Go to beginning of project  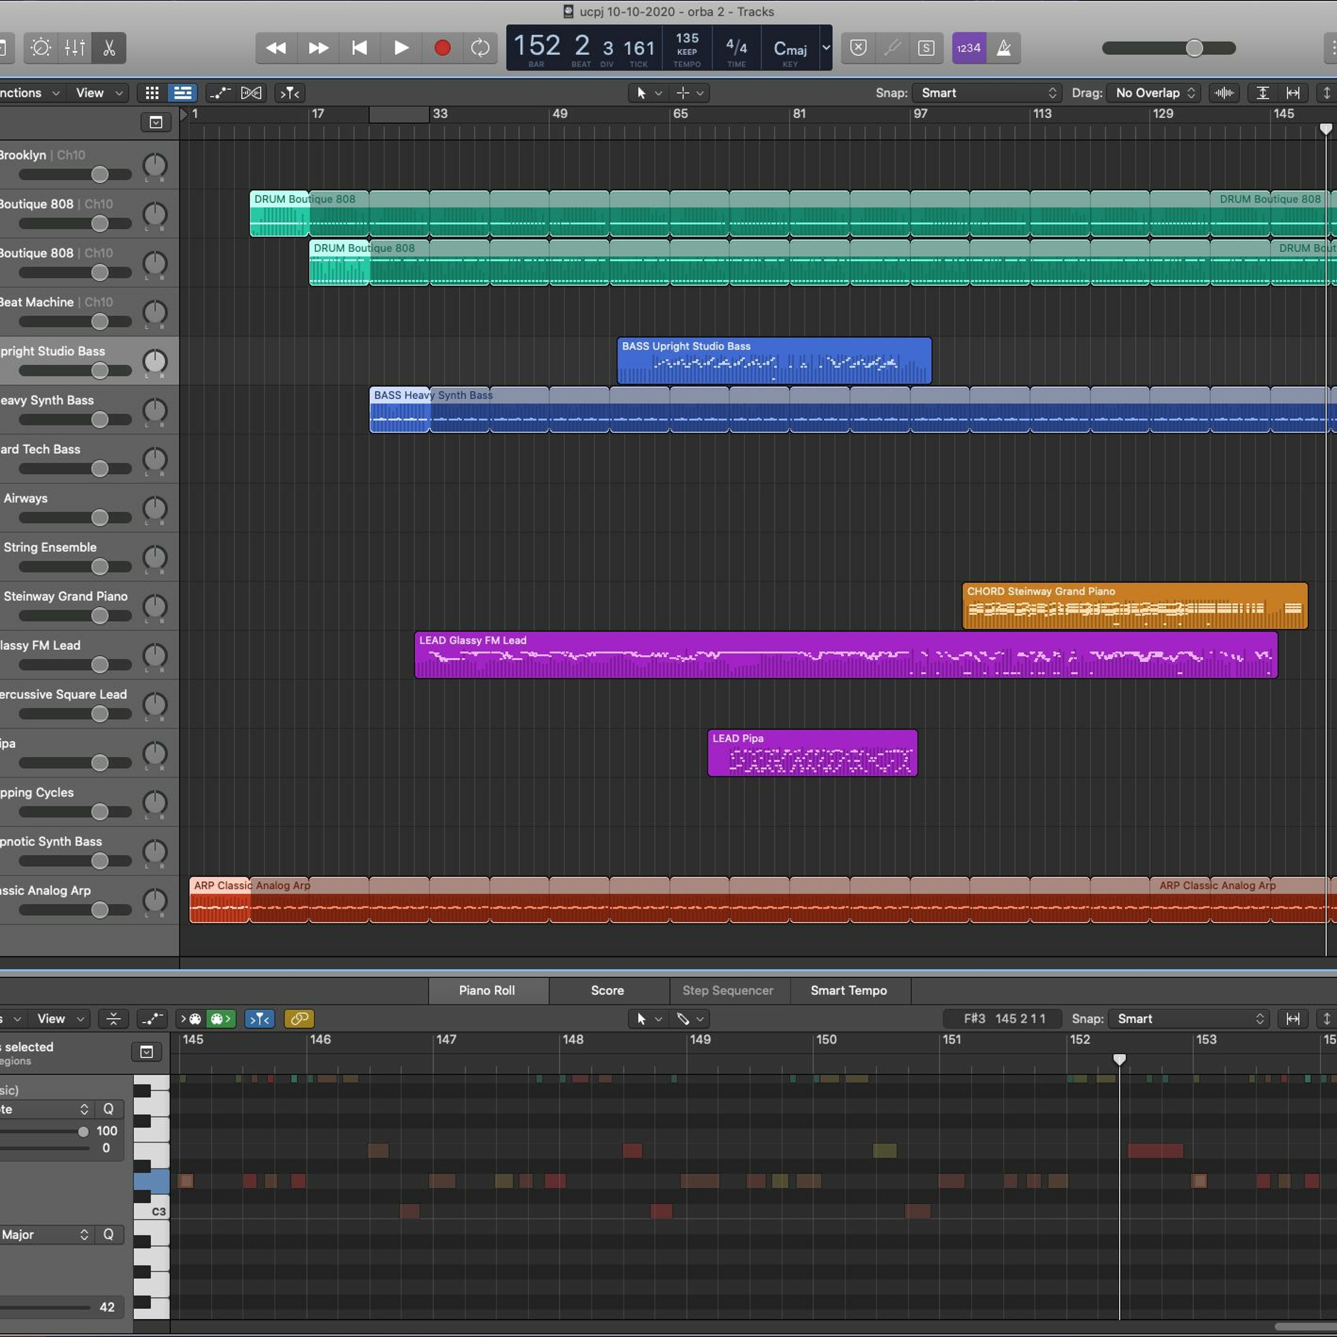tap(359, 48)
